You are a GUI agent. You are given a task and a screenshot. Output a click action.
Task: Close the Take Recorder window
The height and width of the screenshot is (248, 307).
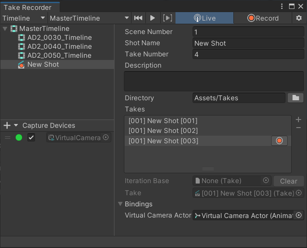(301, 6)
